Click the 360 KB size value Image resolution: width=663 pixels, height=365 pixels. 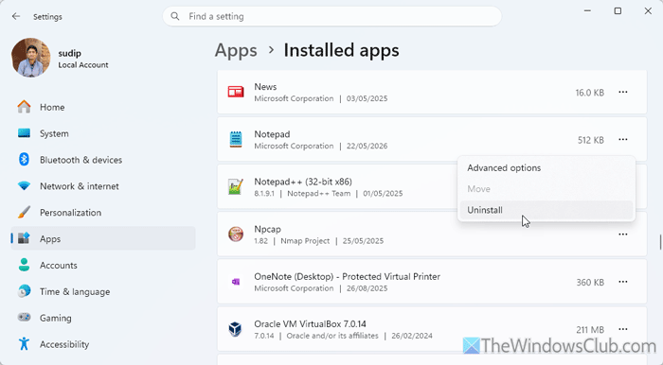pos(590,283)
